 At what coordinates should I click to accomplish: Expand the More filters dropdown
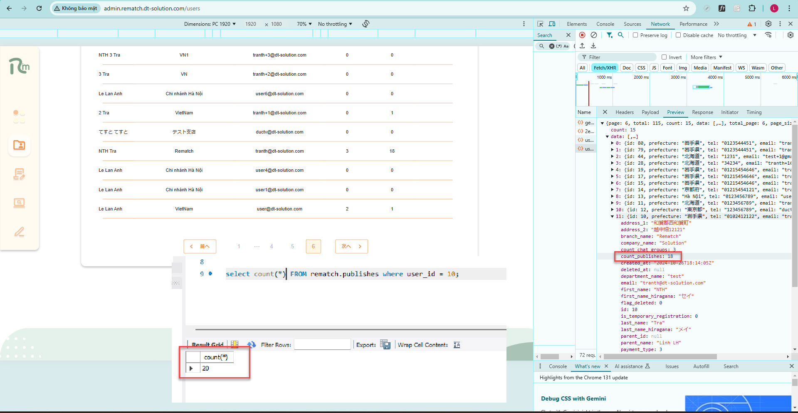(x=706, y=57)
